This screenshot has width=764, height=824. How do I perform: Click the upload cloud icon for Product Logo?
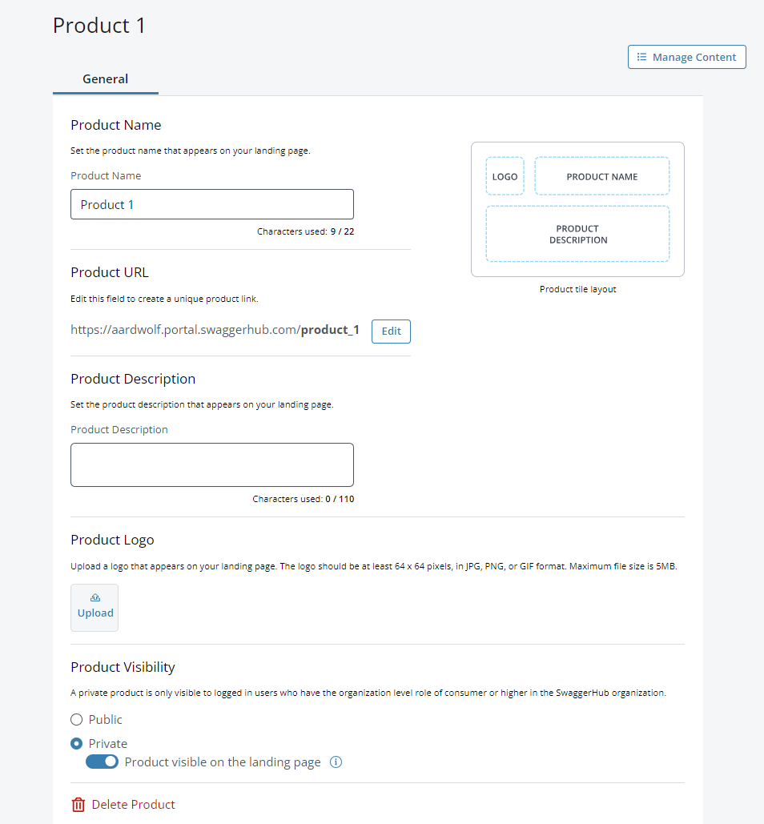tap(94, 597)
